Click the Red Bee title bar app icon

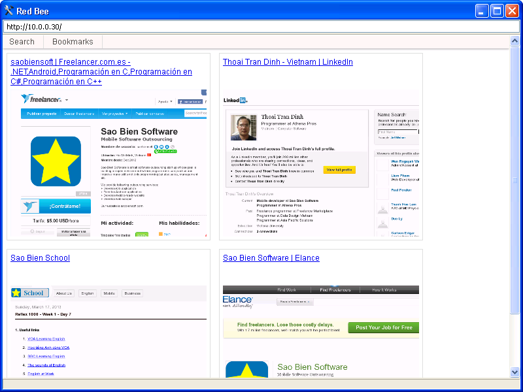(x=8, y=10)
